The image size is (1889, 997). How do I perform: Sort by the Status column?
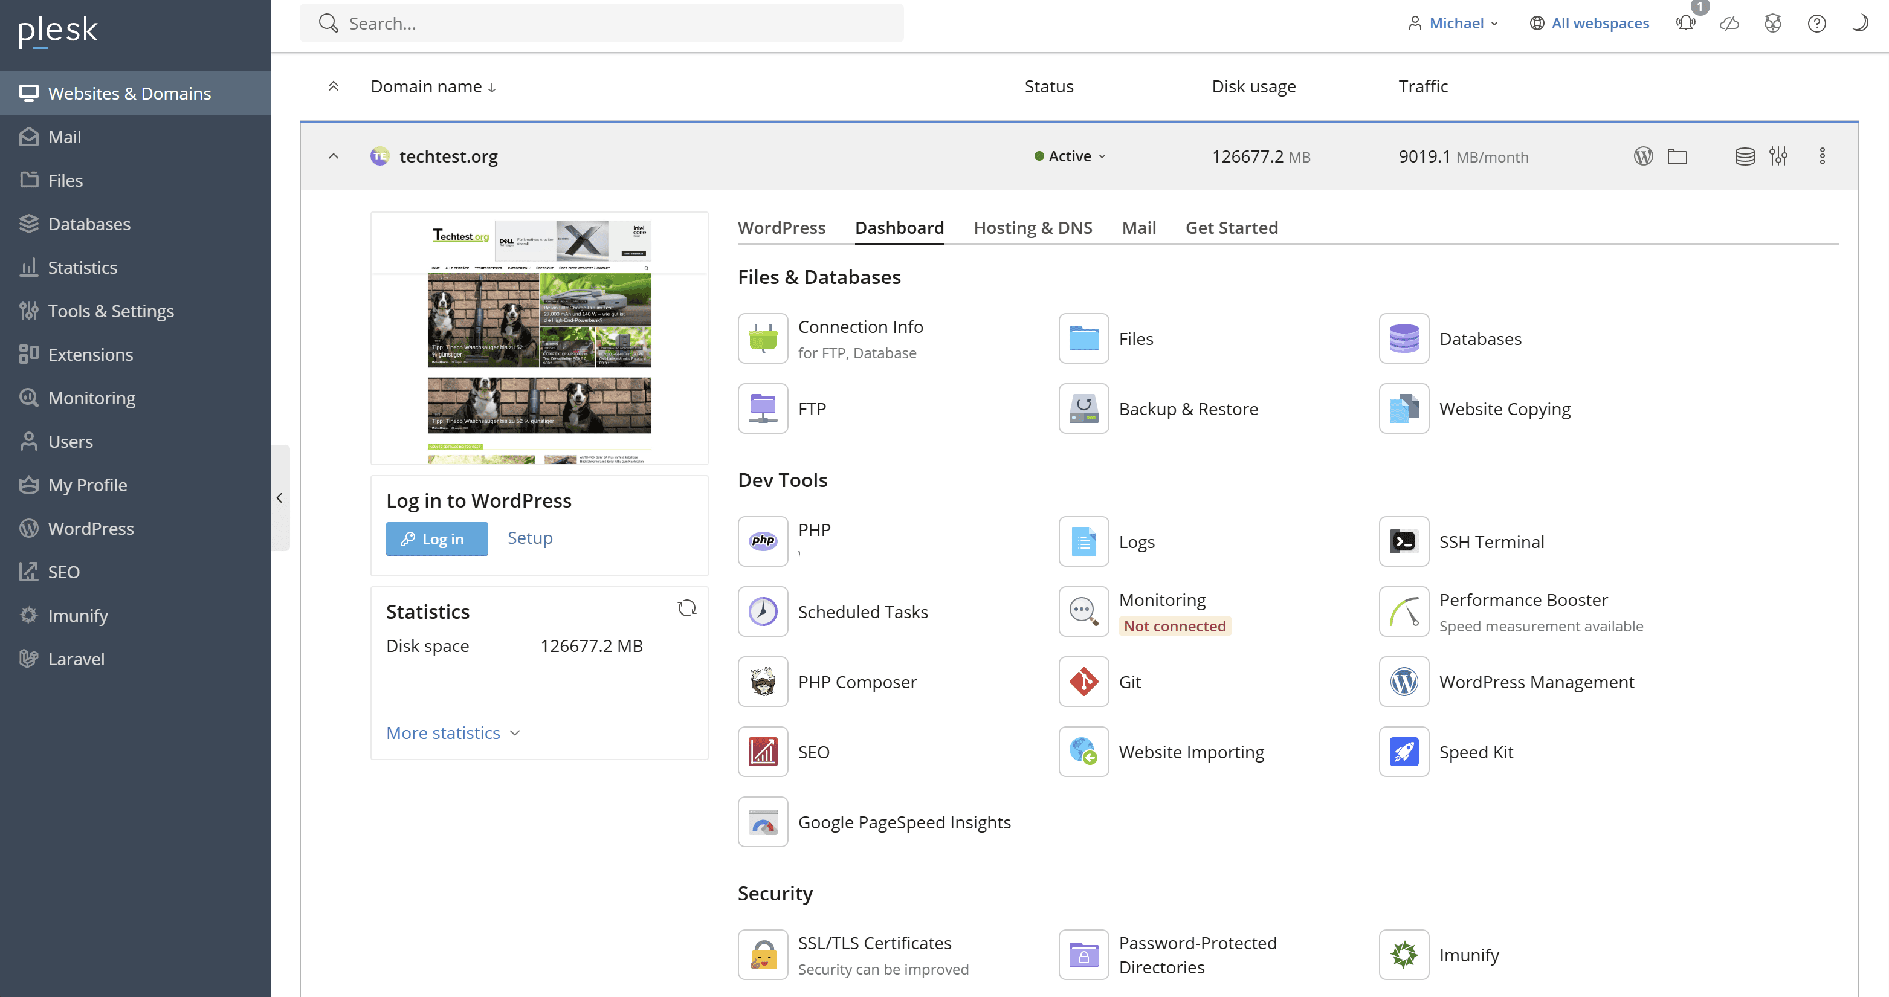(1048, 86)
